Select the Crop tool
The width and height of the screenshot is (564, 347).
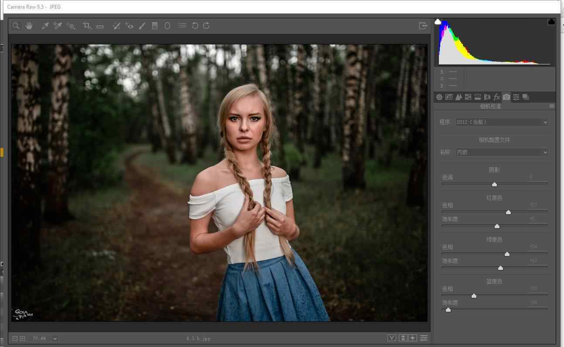pyautogui.click(x=87, y=26)
